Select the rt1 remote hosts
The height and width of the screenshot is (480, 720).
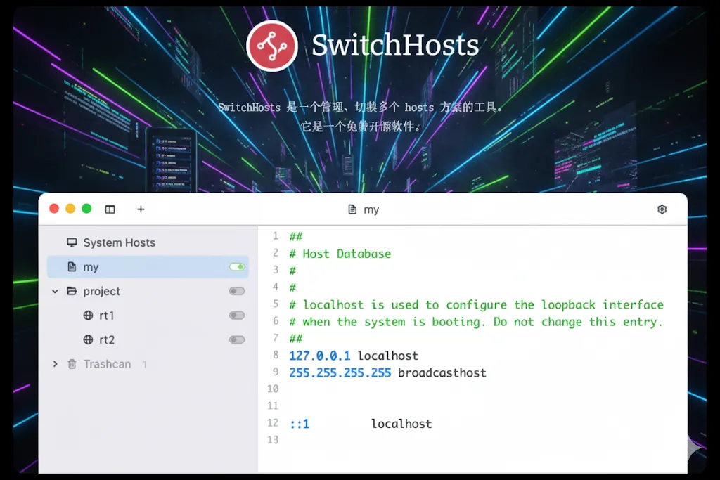pos(148,316)
